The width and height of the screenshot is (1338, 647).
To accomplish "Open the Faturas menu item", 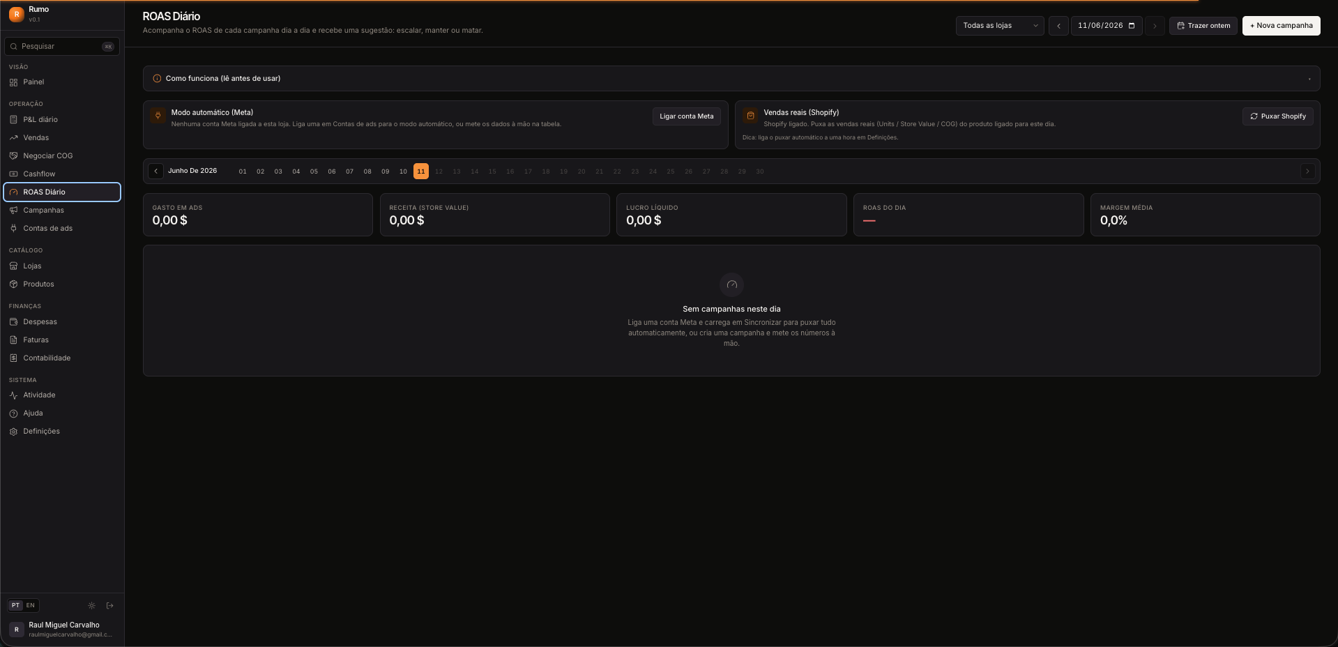I will click(x=62, y=340).
